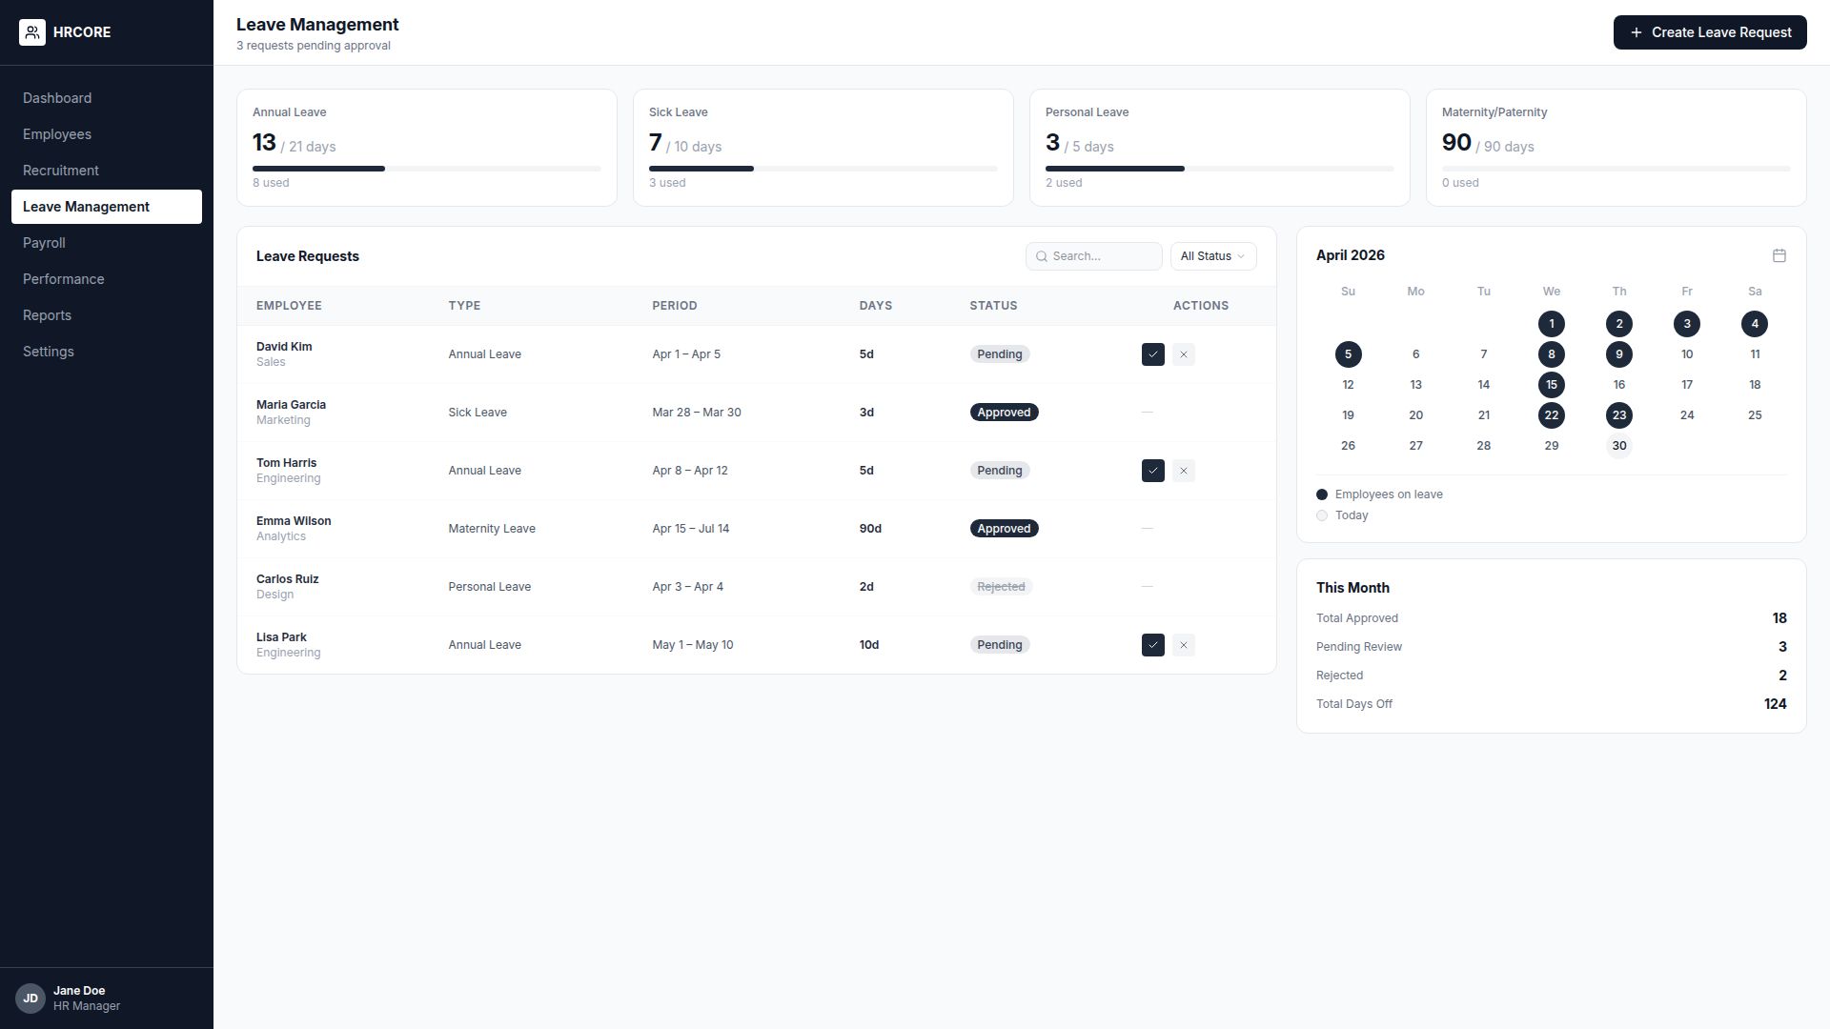Reject Lisa Park's leave request
This screenshot has height=1029, width=1830.
1183,645
